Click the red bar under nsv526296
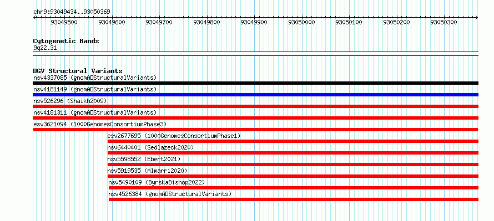 pos(255,106)
